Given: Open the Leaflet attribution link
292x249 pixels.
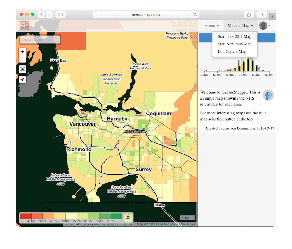Looking at the screenshot, I should click(x=69, y=224).
